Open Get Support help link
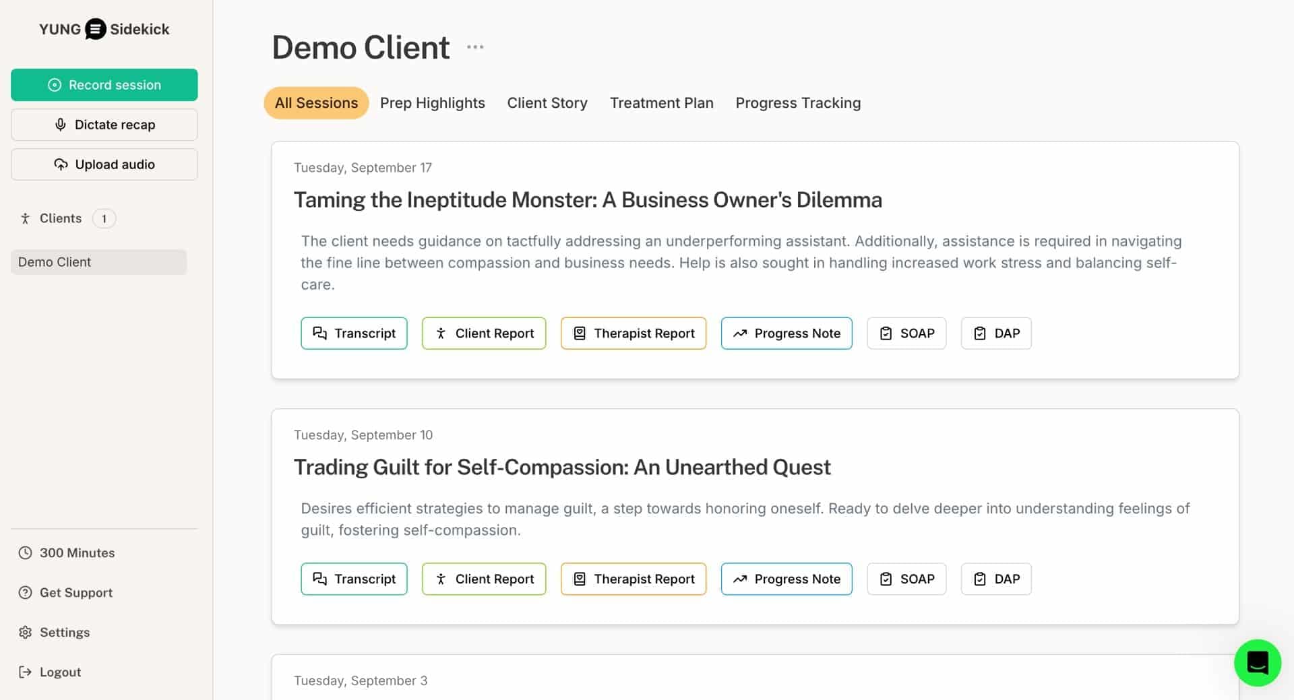The height and width of the screenshot is (700, 1294). pos(75,593)
